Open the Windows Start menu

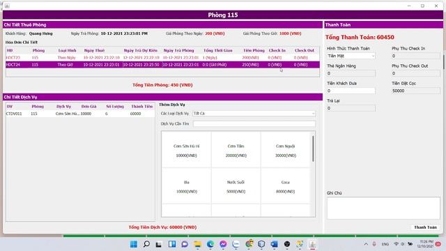(x=133, y=244)
